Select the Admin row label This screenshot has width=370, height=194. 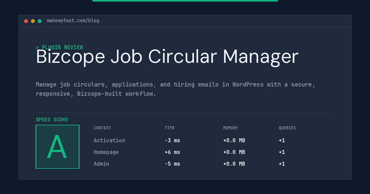point(101,164)
